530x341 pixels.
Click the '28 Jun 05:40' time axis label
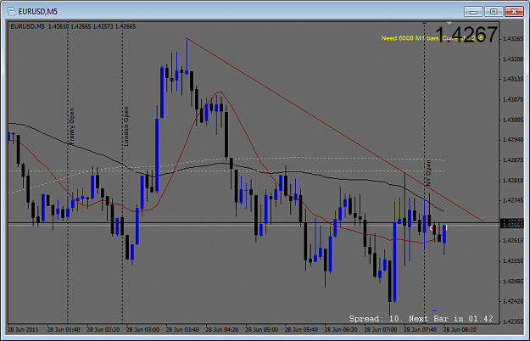tap(301, 329)
